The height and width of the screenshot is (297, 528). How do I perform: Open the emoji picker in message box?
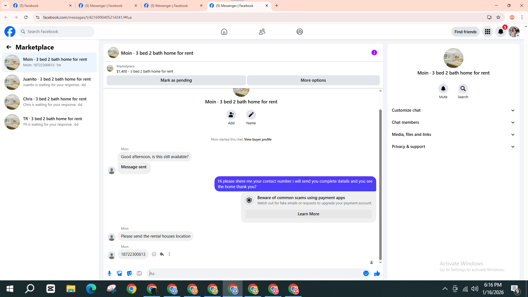point(366,273)
